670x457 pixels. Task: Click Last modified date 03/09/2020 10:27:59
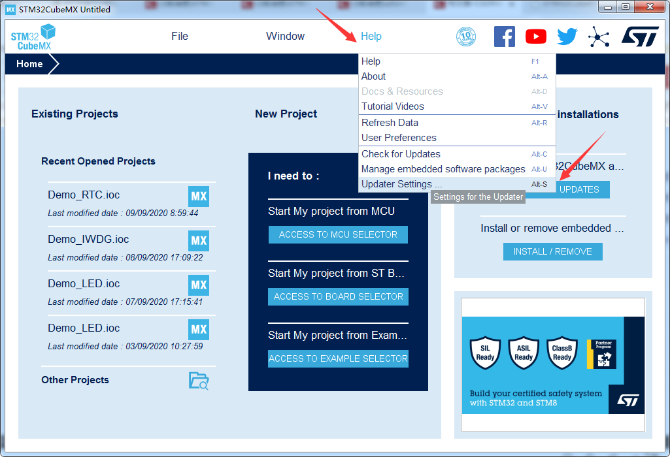pos(126,346)
